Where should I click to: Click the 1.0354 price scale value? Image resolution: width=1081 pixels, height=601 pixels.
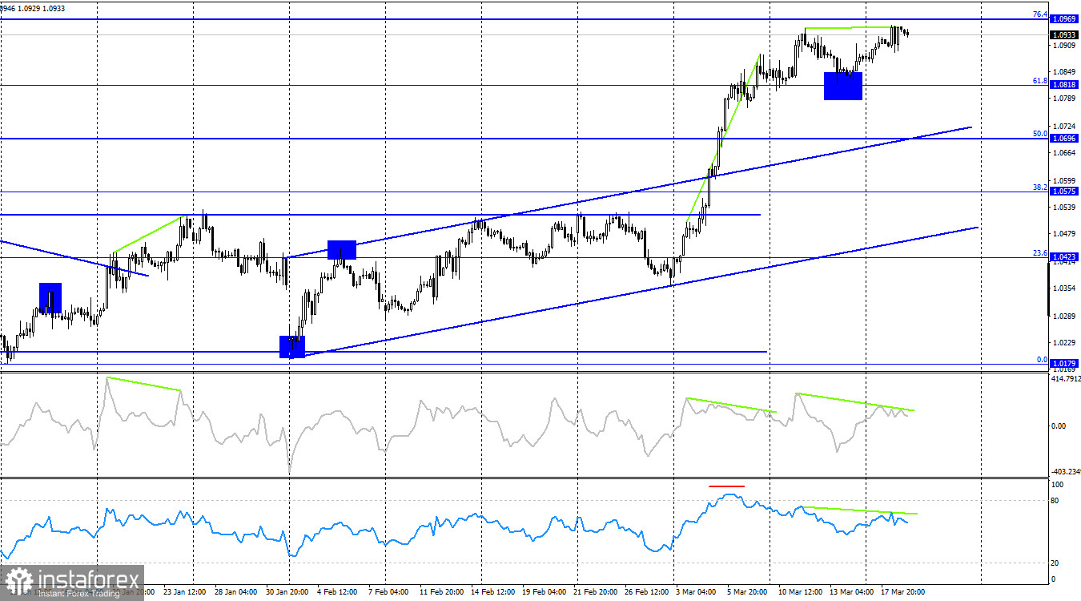click(1066, 288)
